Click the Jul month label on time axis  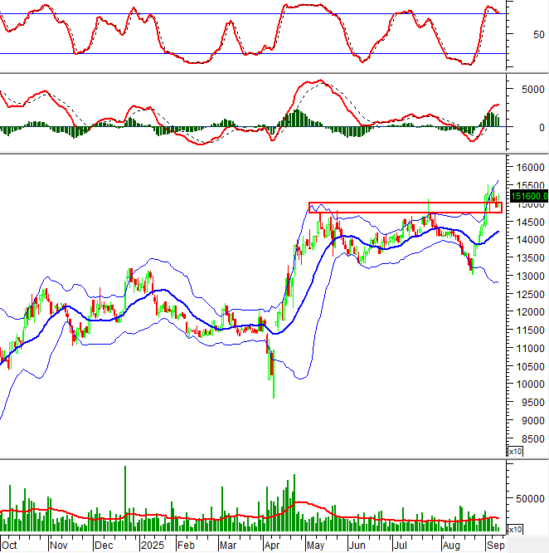(401, 546)
